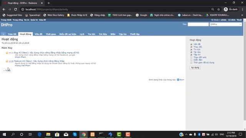Open the Wiki tab
This screenshot has height=138, width=246.
pos(113,34)
